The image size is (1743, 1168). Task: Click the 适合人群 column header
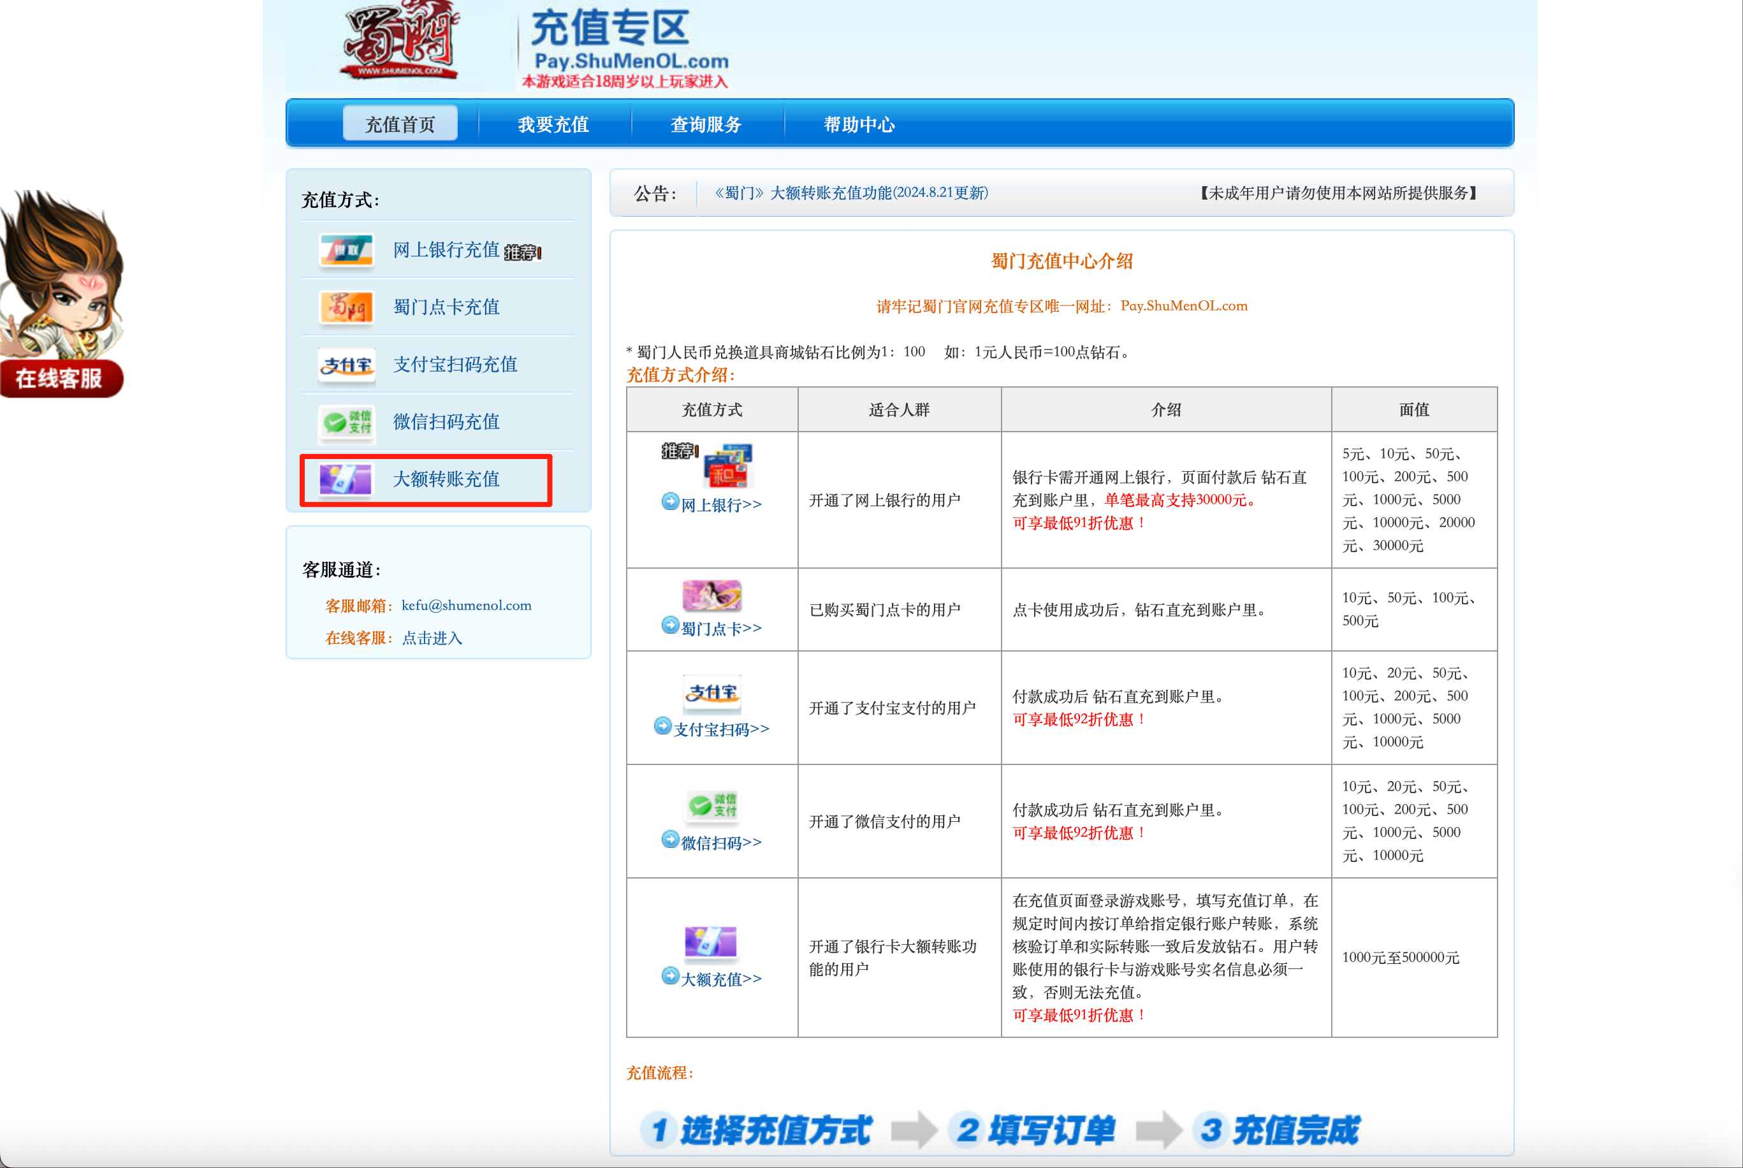(899, 410)
